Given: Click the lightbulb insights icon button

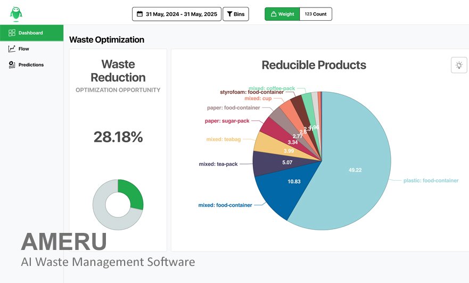Looking at the screenshot, I should click(x=458, y=65).
